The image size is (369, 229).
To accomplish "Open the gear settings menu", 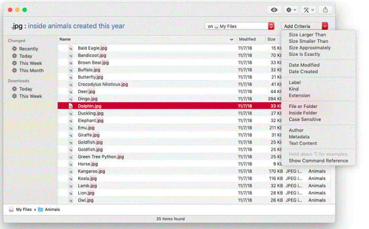I will [291, 10].
